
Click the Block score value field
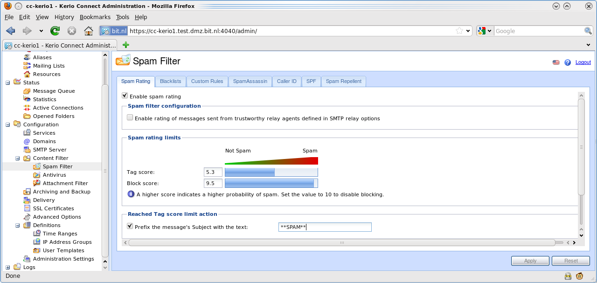point(213,183)
